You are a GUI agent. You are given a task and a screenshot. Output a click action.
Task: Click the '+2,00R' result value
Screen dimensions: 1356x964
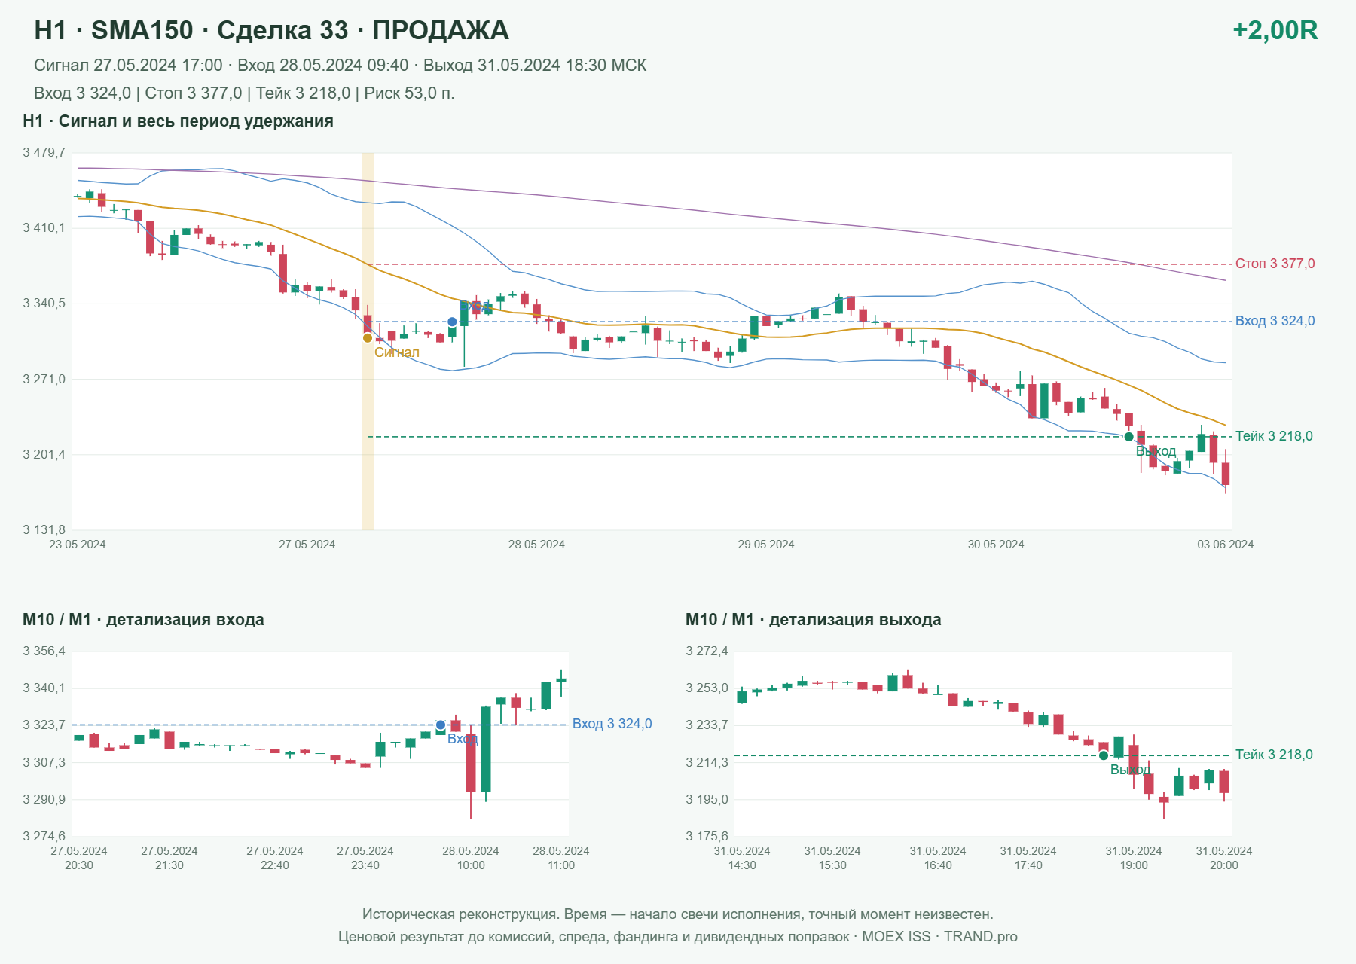(1275, 30)
